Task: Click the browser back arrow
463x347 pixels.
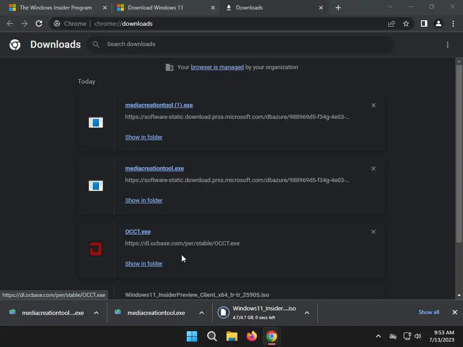Action: (10, 23)
